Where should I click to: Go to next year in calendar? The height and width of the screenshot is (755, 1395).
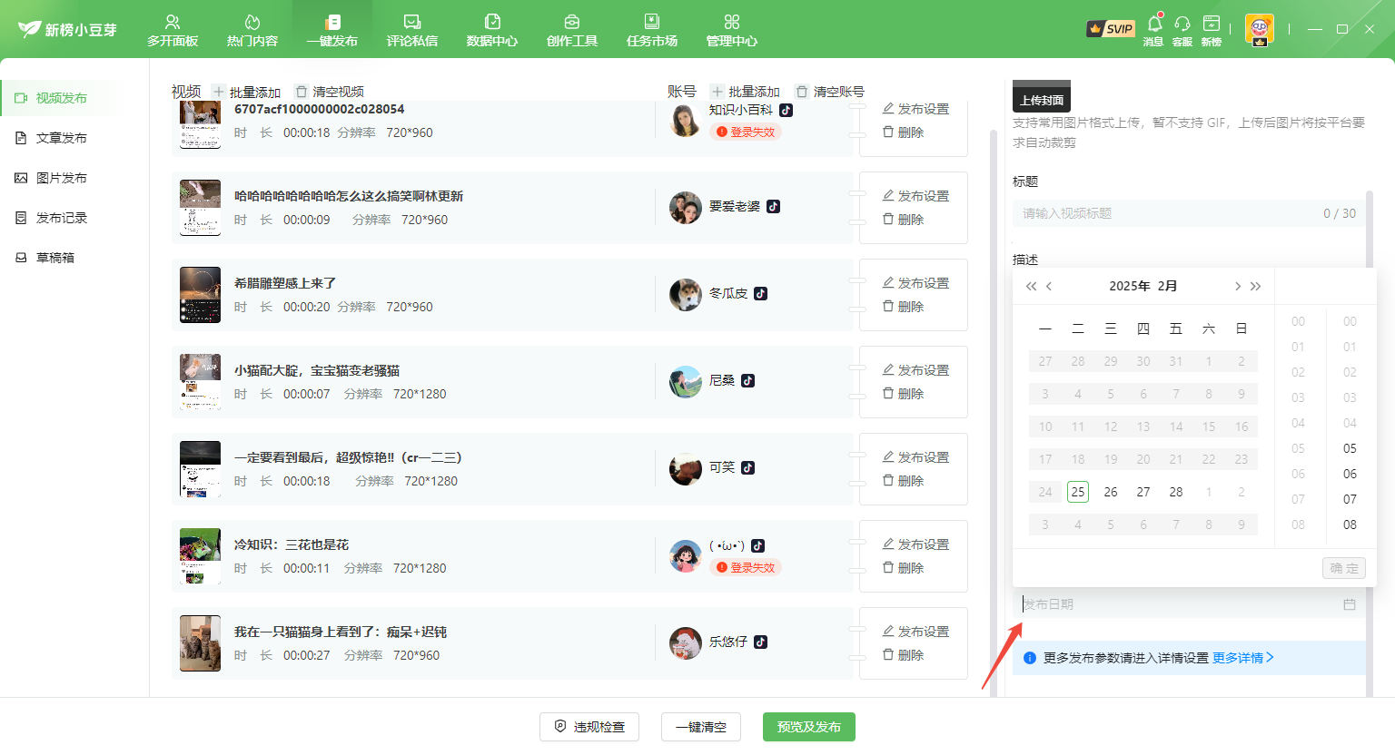click(1255, 286)
